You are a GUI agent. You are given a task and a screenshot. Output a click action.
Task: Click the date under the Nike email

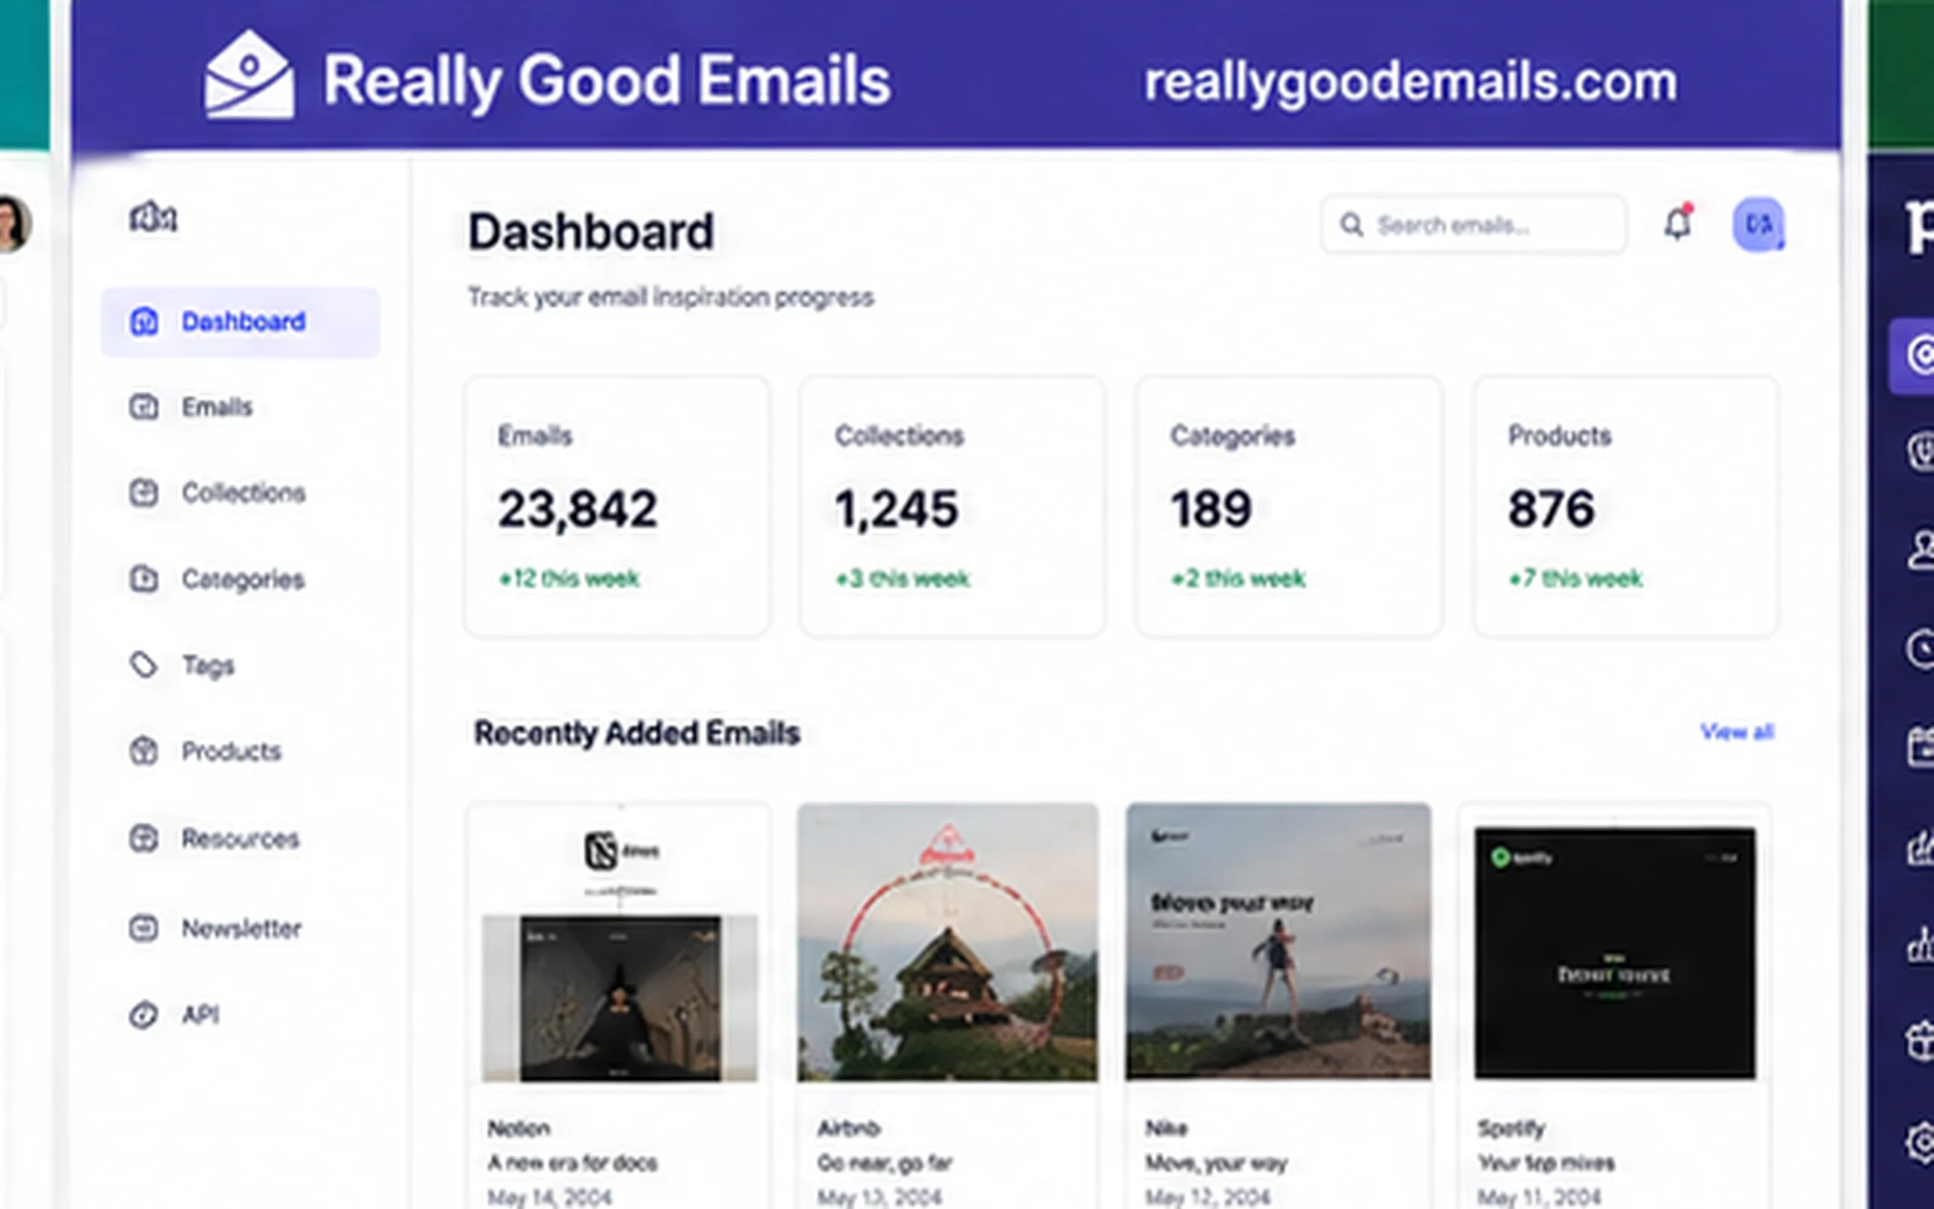pyautogui.click(x=1207, y=1197)
